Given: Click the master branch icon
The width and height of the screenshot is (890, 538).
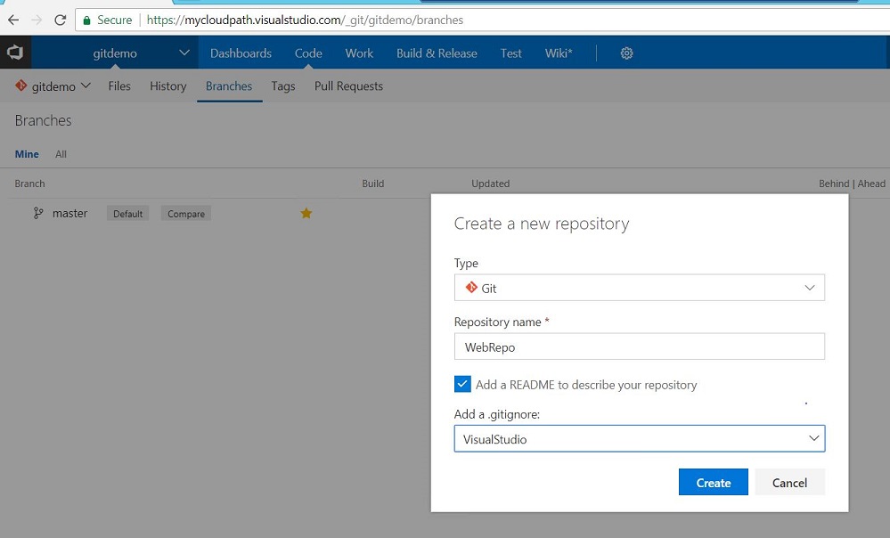Looking at the screenshot, I should point(38,214).
